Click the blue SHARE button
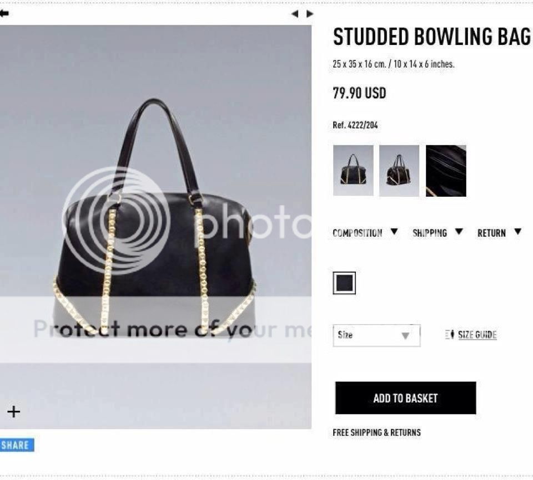The height and width of the screenshot is (480, 533). [x=17, y=445]
